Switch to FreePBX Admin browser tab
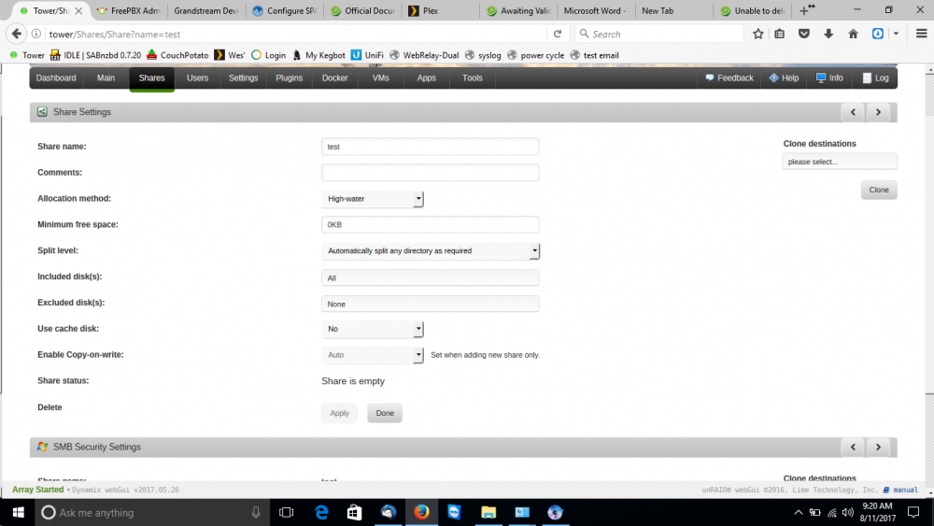The height and width of the screenshot is (526, 934). point(128,10)
